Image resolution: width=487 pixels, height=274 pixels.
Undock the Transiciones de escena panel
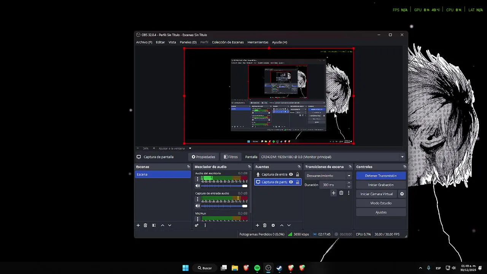click(350, 167)
